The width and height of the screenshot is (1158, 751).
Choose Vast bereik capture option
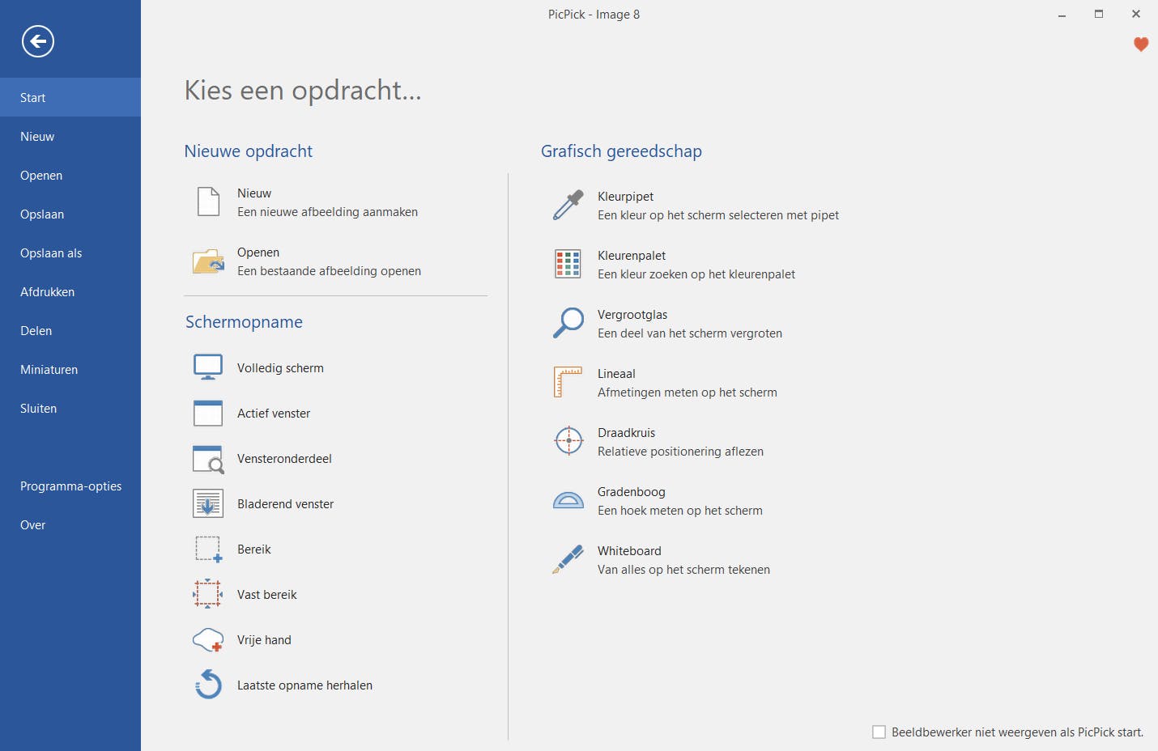(267, 595)
